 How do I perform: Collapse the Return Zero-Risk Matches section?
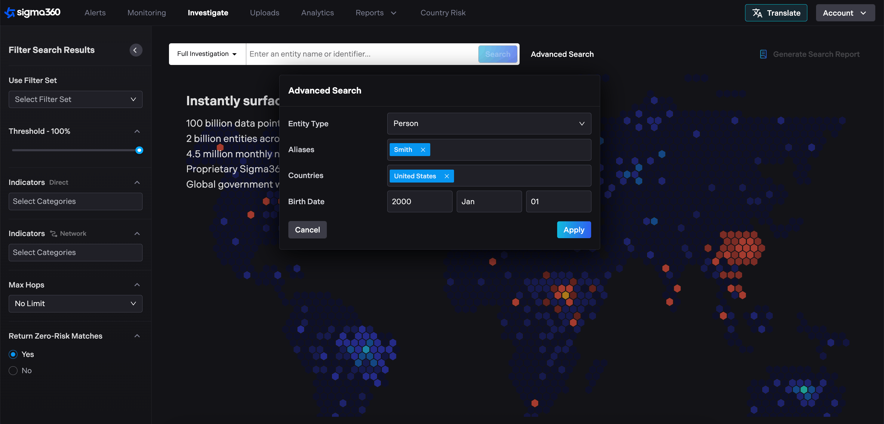[x=137, y=336]
